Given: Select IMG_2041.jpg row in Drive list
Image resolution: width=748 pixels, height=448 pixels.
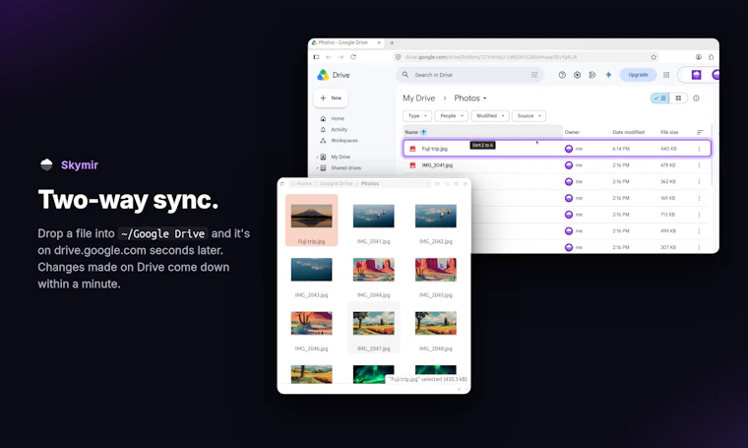Looking at the screenshot, I should click(x=557, y=165).
